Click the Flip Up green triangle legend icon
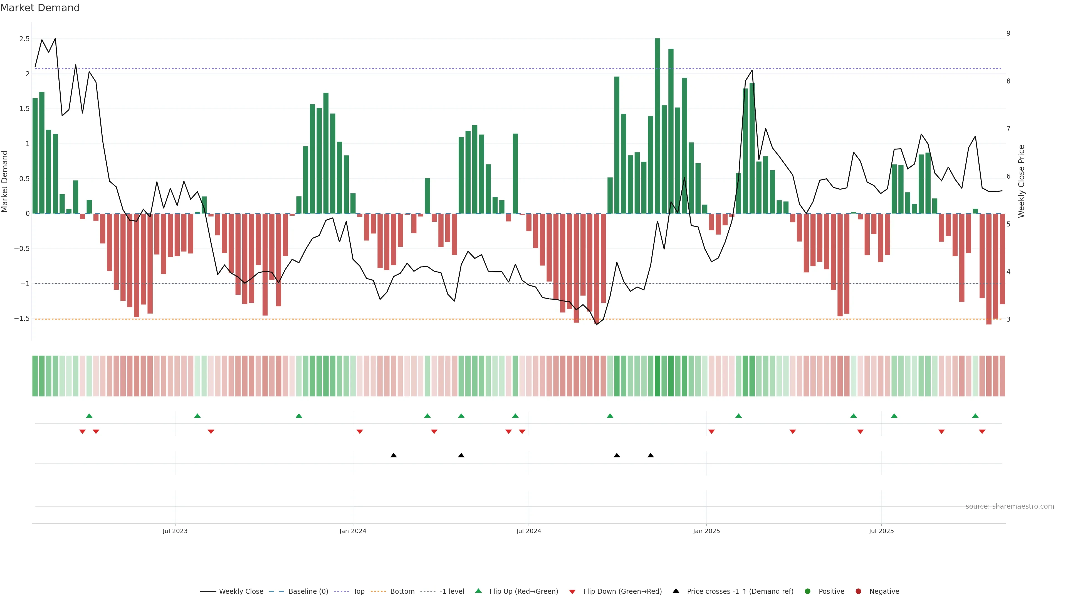The height and width of the screenshot is (601, 1068). click(478, 591)
